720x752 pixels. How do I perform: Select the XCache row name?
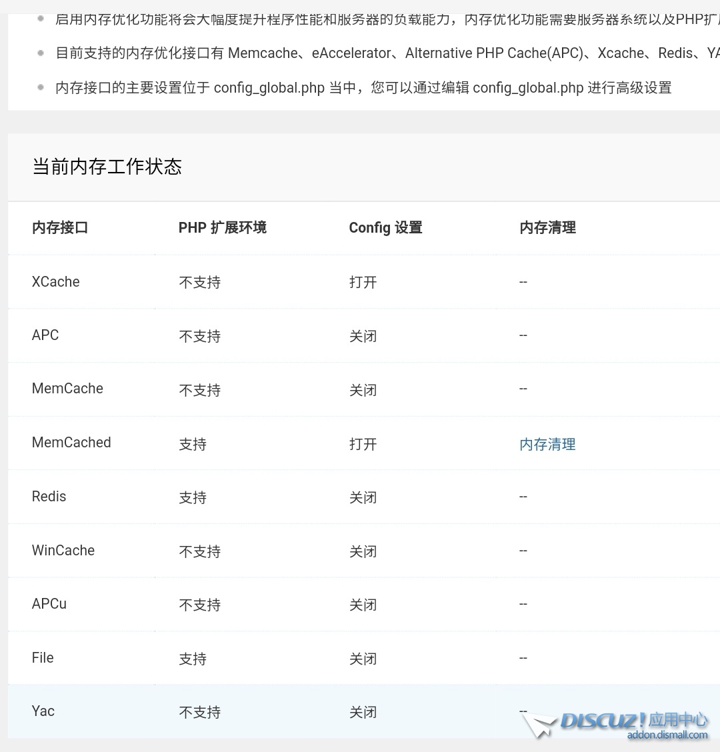coord(56,281)
